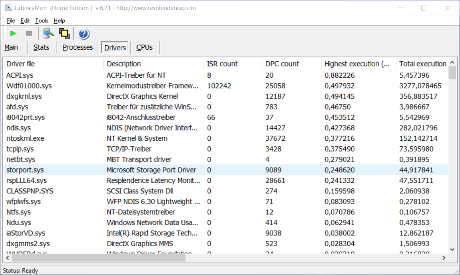Click the gray stop monitor button
This screenshot has width=460, height=275.
[29, 34]
